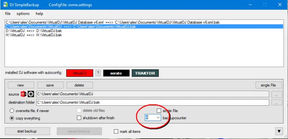Click the save button
This screenshot has height=139, width=288.
point(50,85)
